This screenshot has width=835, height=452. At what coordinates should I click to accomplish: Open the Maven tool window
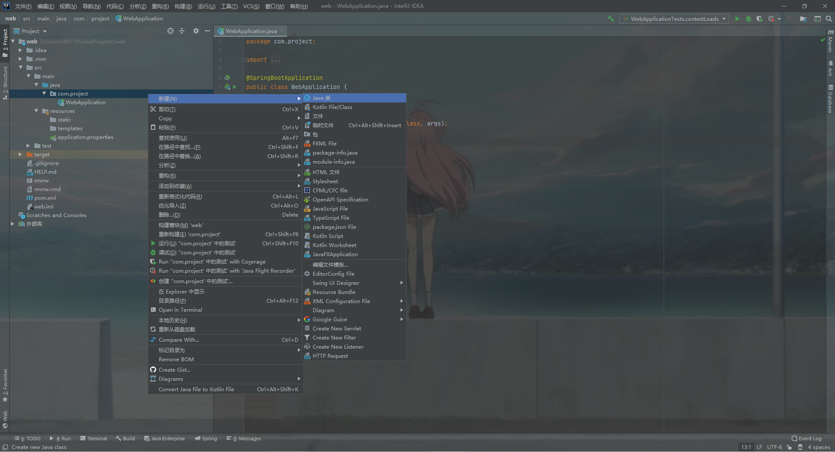[830, 42]
